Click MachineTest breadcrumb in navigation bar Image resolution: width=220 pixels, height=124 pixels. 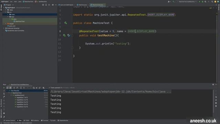coord(28,1)
